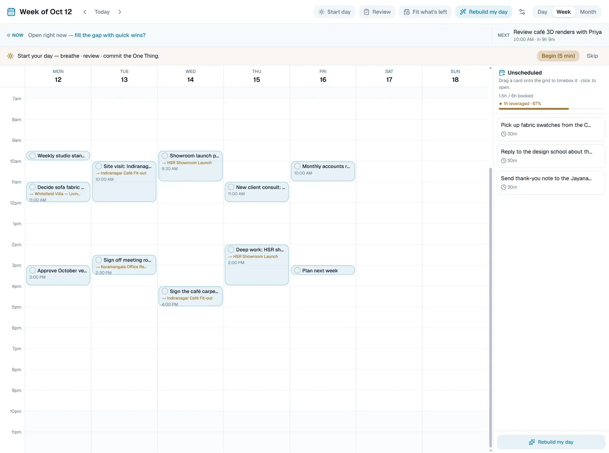Click the sun icon in the Start your day banner

(11, 56)
